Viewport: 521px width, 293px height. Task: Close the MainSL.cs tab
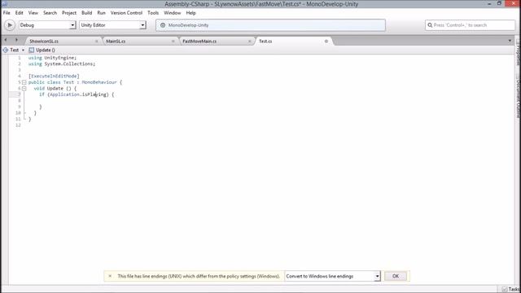(173, 42)
